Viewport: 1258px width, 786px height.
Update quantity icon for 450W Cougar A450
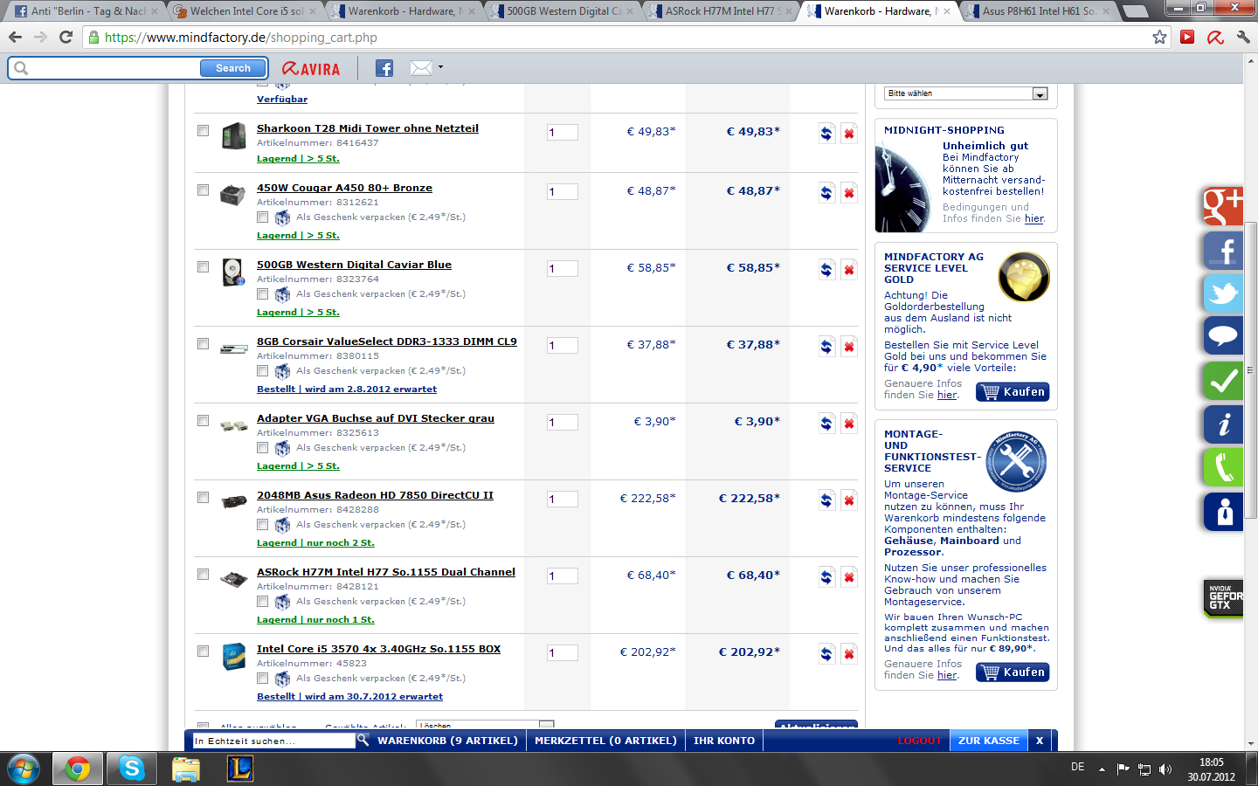tap(826, 193)
